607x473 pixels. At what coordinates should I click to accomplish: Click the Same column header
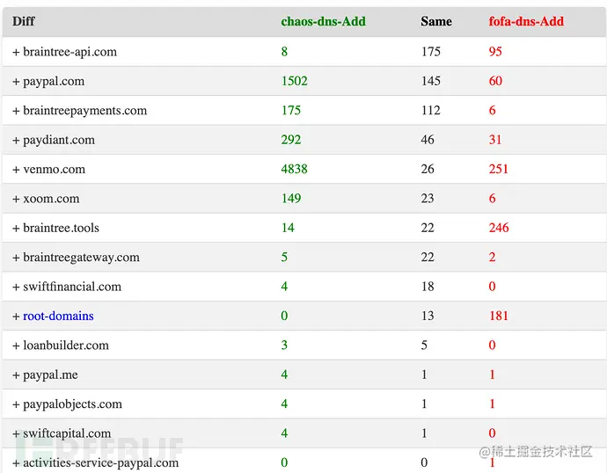[x=436, y=21]
